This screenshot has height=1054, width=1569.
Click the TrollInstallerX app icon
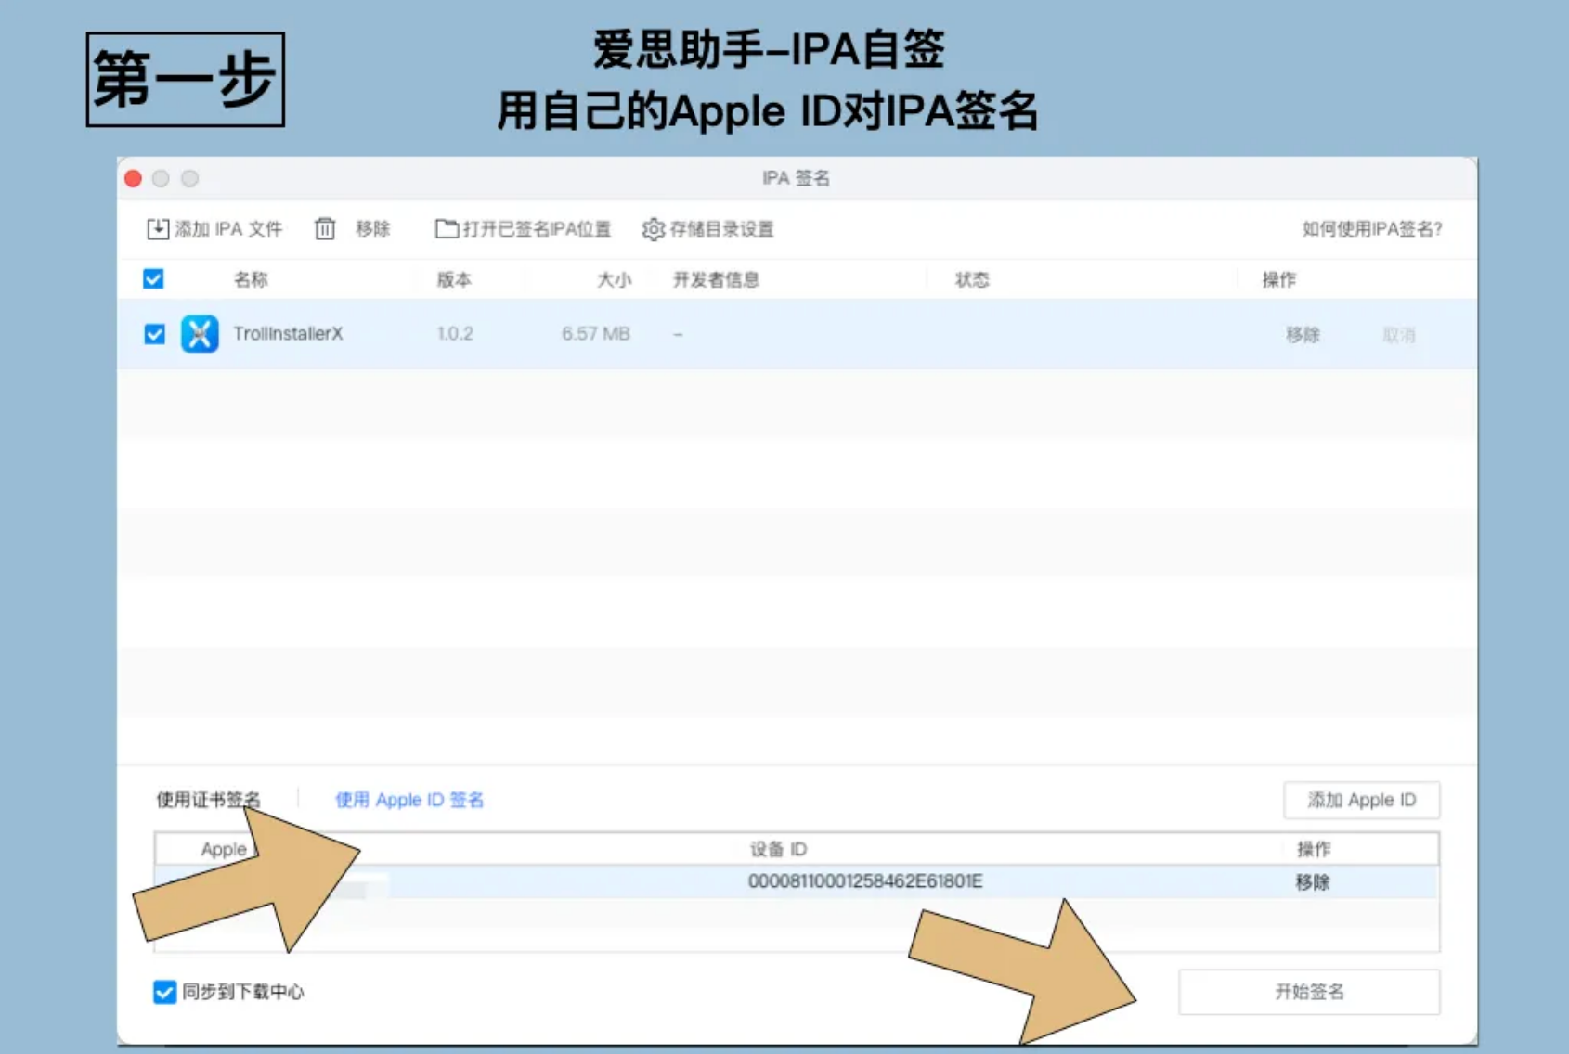pyautogui.click(x=200, y=334)
